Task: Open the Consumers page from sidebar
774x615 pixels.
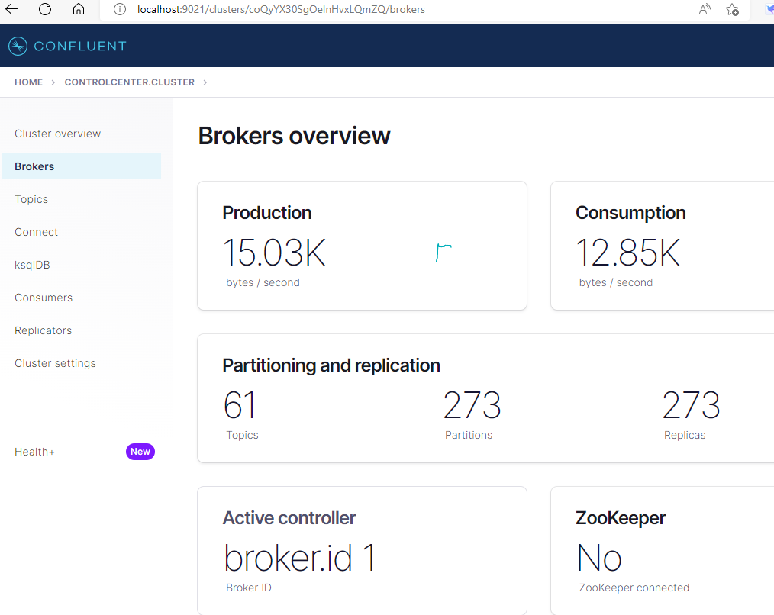Action: click(x=44, y=298)
